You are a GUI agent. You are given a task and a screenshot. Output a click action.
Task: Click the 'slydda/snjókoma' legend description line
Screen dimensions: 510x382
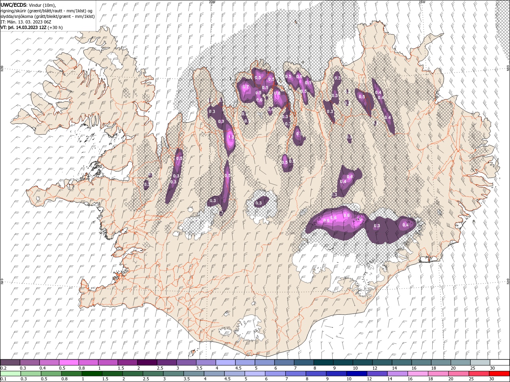click(48, 16)
